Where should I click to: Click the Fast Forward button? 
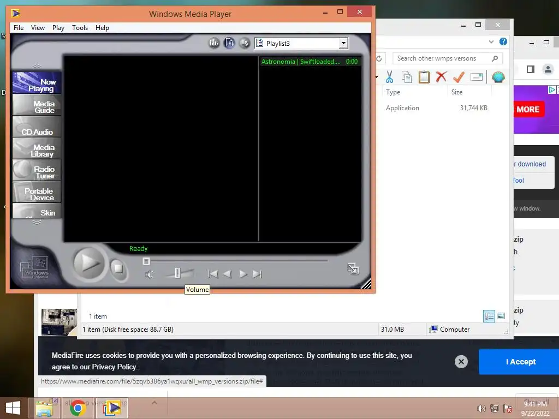click(243, 274)
